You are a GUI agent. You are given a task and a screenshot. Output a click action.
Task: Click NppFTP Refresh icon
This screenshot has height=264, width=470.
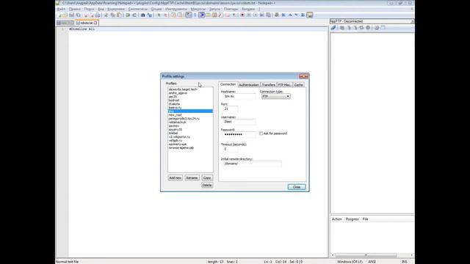(x=361, y=28)
